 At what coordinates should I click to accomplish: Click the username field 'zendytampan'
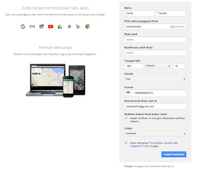[x=155, y=26]
